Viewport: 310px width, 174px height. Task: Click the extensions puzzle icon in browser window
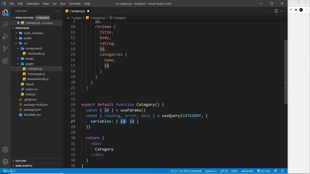(x=296, y=10)
